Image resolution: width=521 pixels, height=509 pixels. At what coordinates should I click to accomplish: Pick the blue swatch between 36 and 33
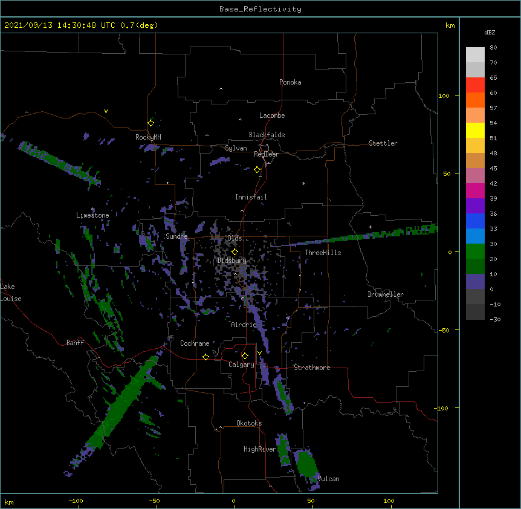(x=475, y=221)
